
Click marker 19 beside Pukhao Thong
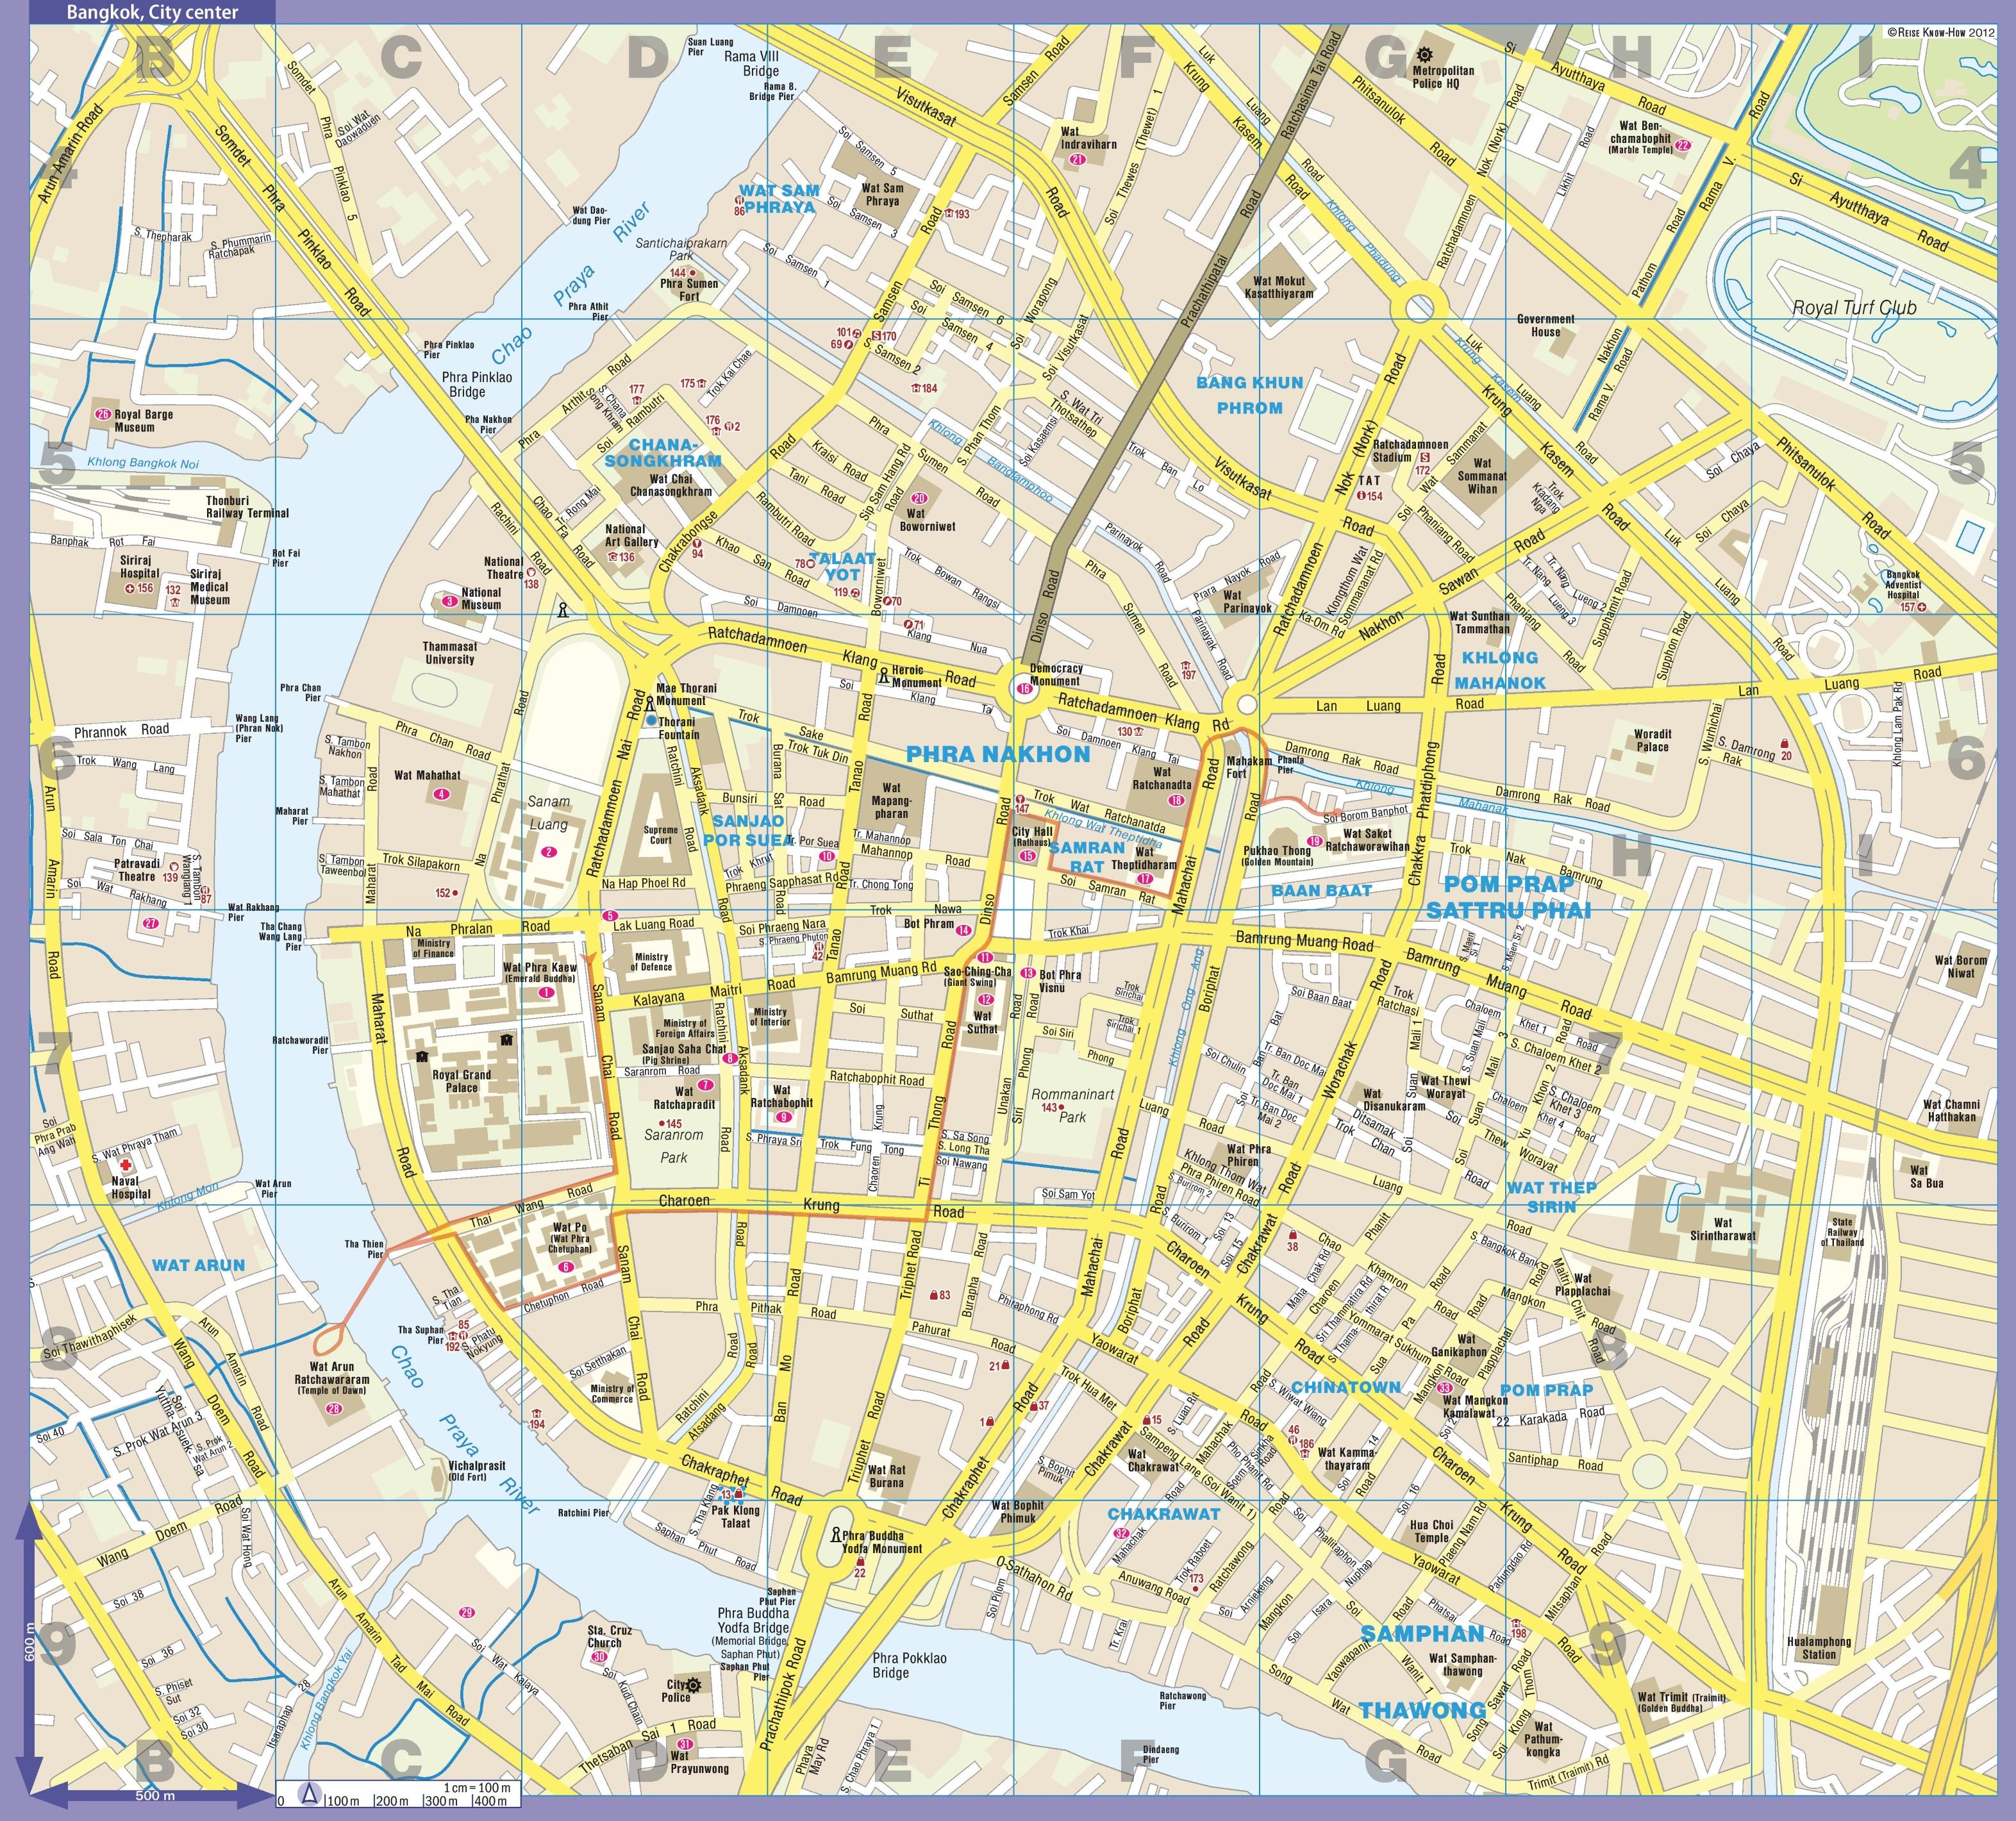tap(1314, 841)
